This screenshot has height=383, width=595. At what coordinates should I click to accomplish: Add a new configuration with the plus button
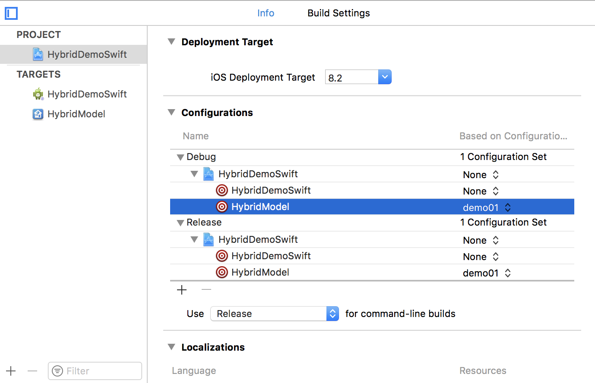click(x=181, y=290)
